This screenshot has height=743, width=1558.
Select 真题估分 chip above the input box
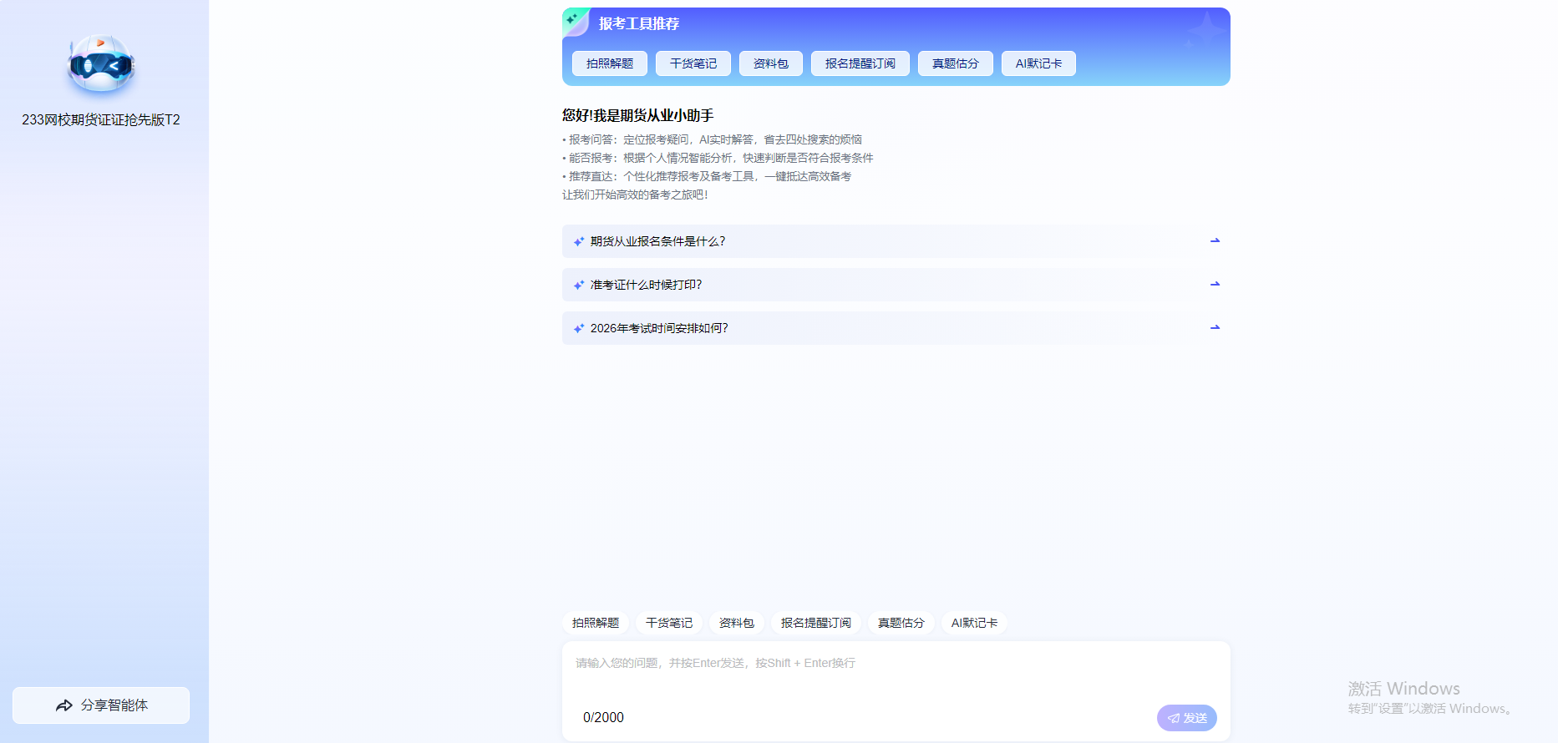901,623
